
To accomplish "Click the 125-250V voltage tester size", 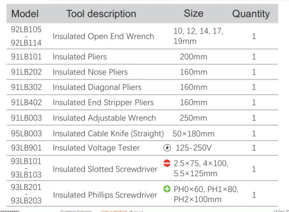I will [193, 148].
